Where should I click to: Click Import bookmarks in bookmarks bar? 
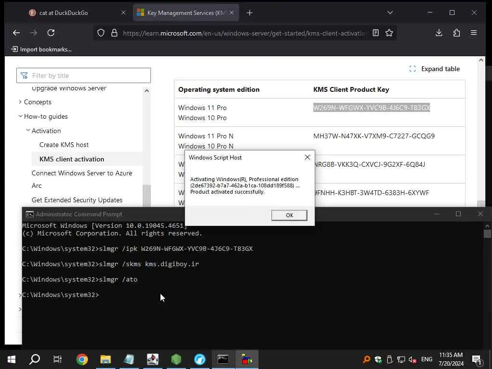point(41,49)
